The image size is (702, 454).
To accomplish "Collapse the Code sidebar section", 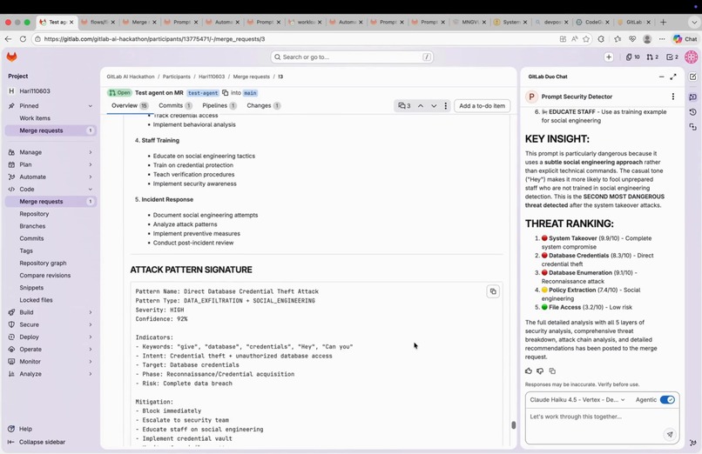I will 90,190.
